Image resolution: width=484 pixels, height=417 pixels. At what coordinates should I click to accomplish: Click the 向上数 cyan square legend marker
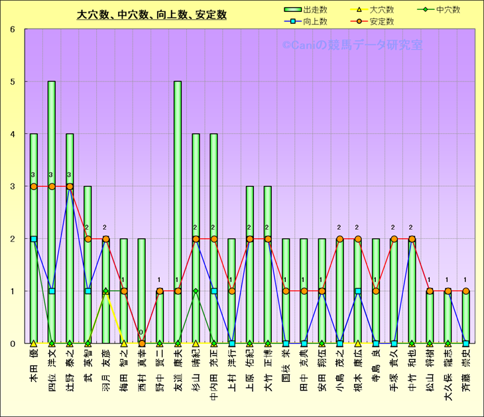click(292, 21)
